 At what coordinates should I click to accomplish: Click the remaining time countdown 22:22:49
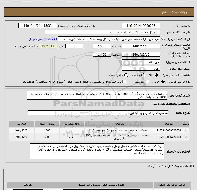tap(48, 46)
